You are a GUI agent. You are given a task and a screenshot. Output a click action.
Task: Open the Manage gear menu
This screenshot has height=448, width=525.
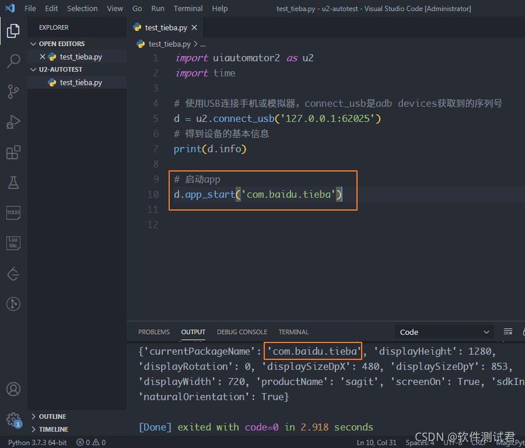pos(13,419)
